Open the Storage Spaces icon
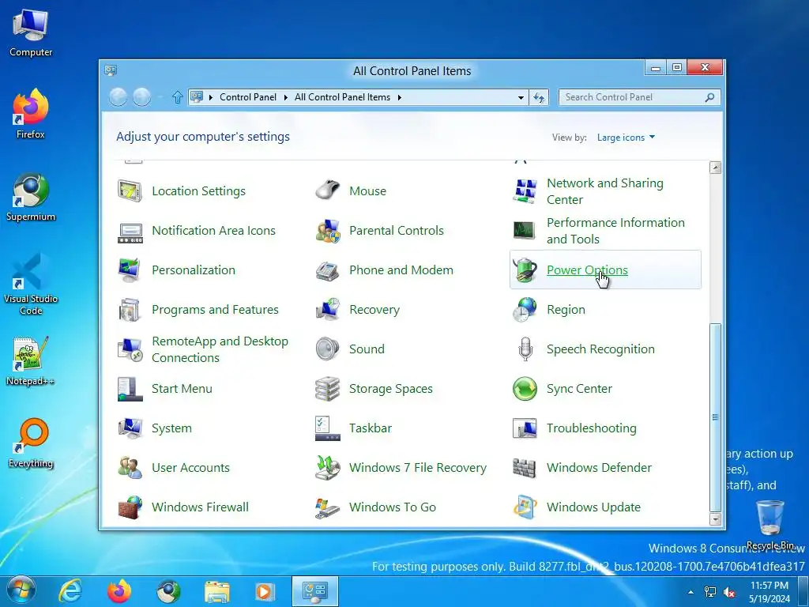This screenshot has height=607, width=809. click(328, 389)
